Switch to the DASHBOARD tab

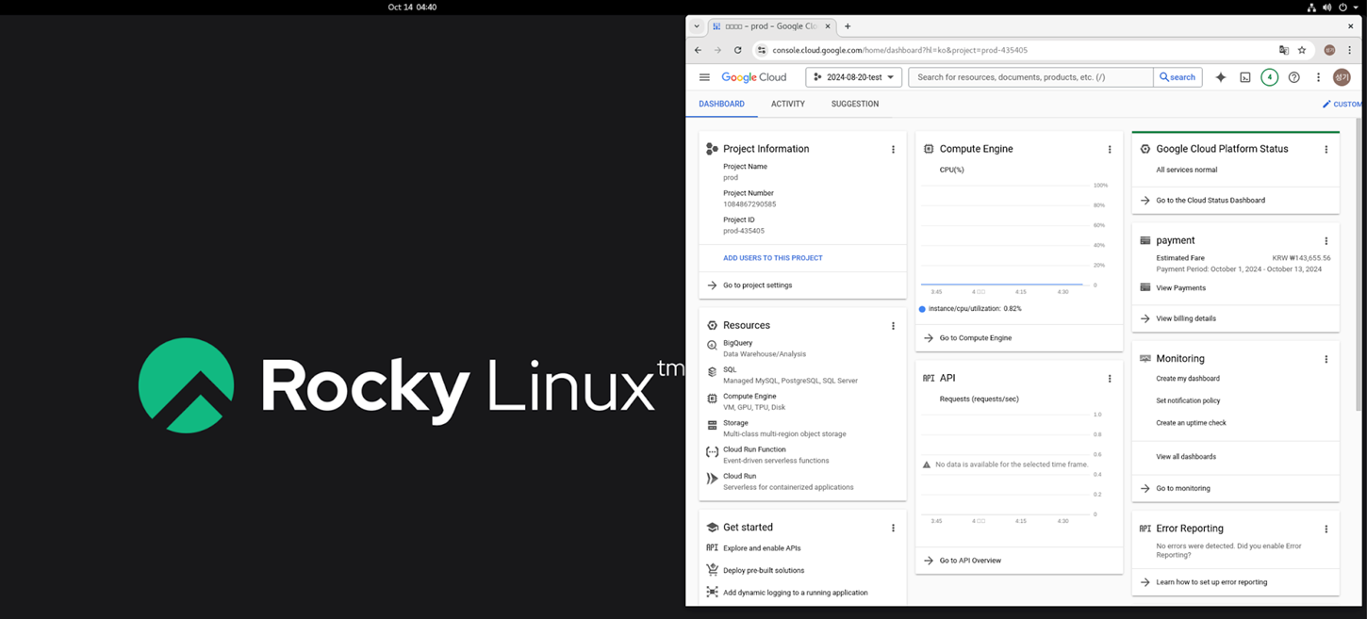[721, 104]
